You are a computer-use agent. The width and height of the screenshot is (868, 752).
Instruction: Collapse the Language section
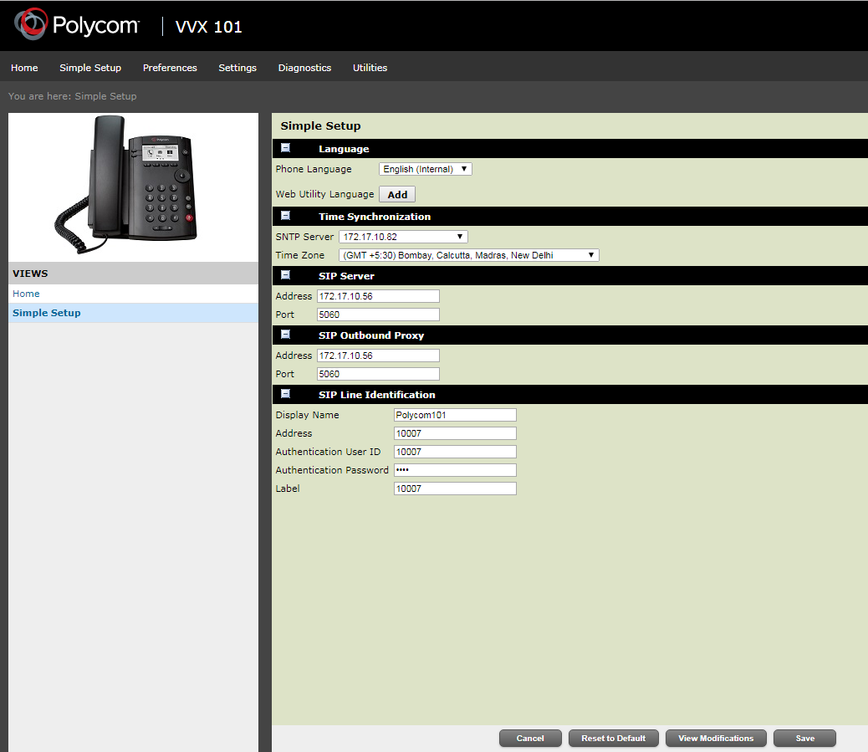[x=286, y=148]
